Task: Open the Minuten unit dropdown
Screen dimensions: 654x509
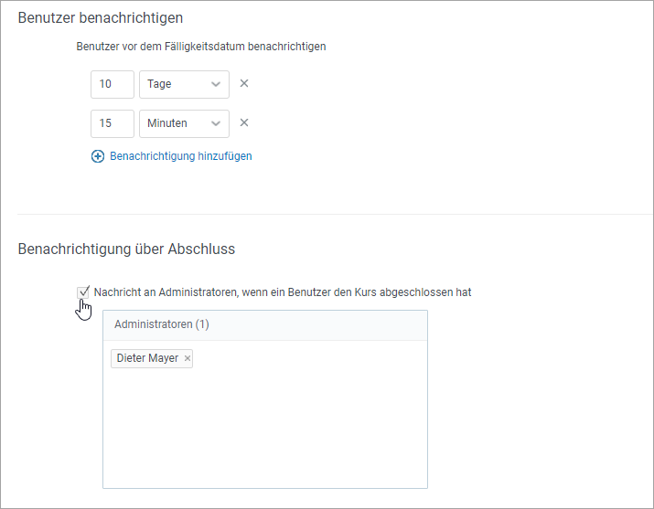Action: point(184,123)
